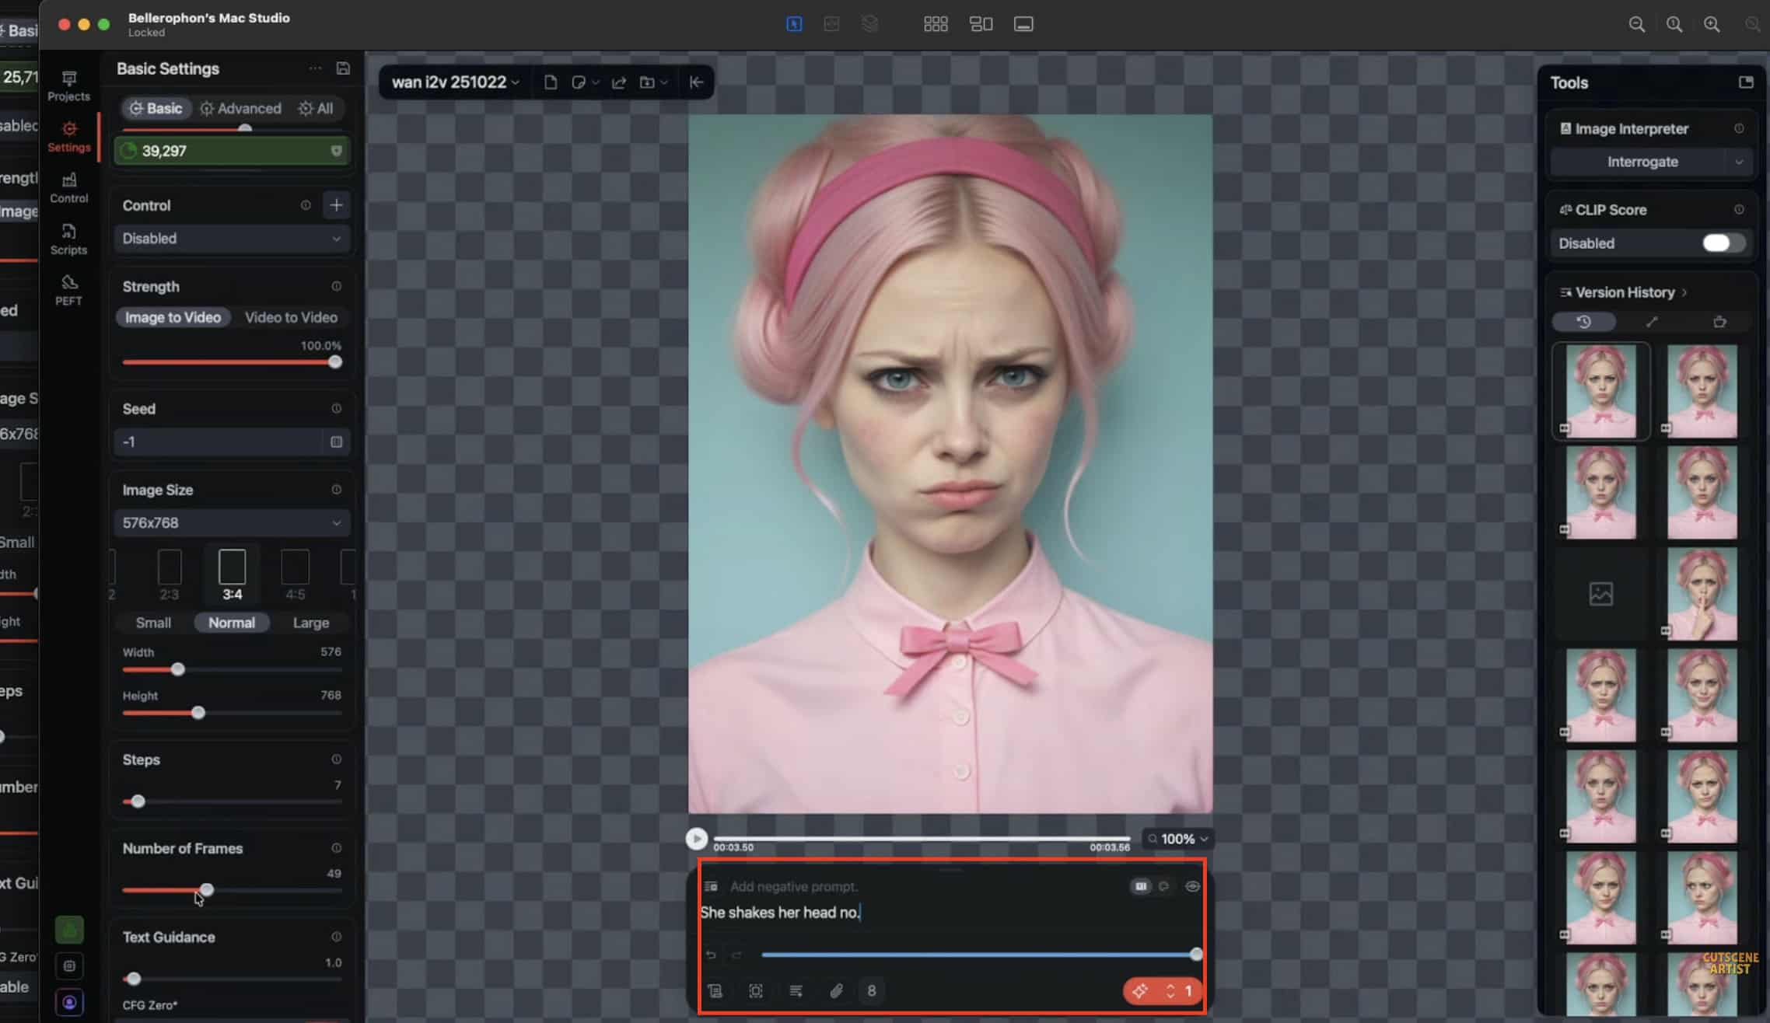Toggle the eye visibility icon in prompt box
The width and height of the screenshot is (1770, 1023).
(x=1192, y=886)
